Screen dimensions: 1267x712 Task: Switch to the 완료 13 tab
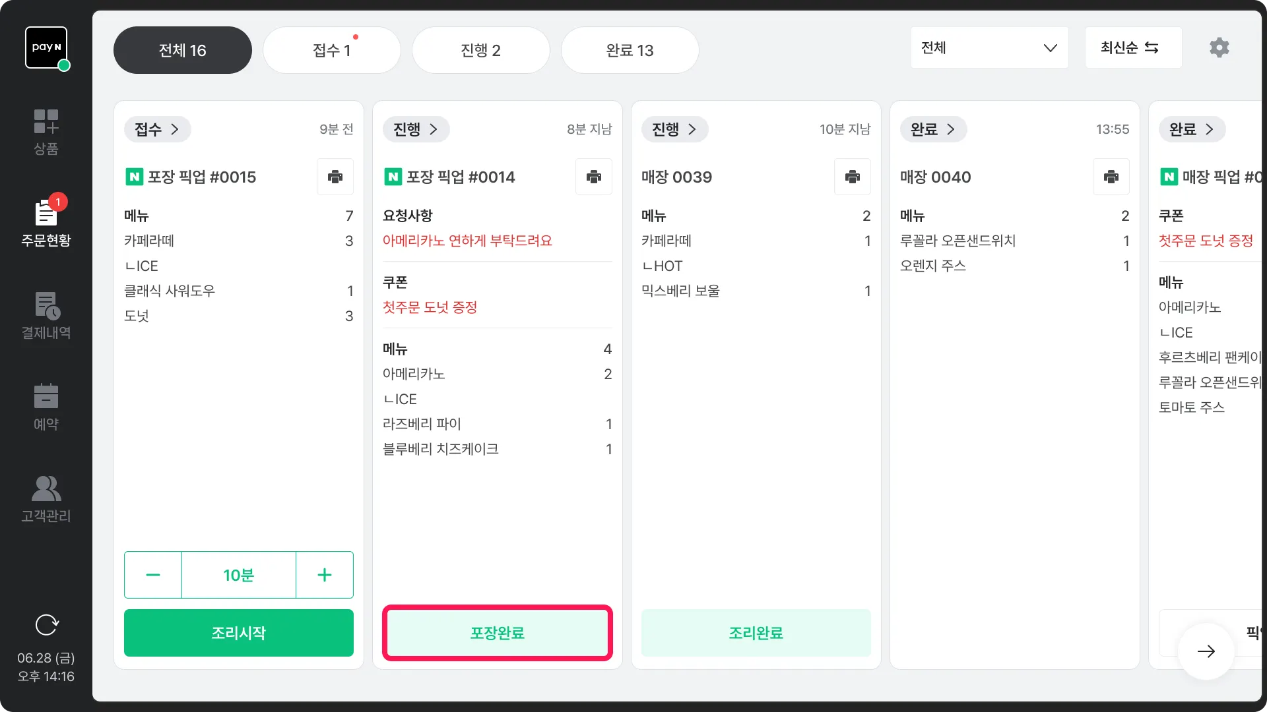click(x=630, y=50)
